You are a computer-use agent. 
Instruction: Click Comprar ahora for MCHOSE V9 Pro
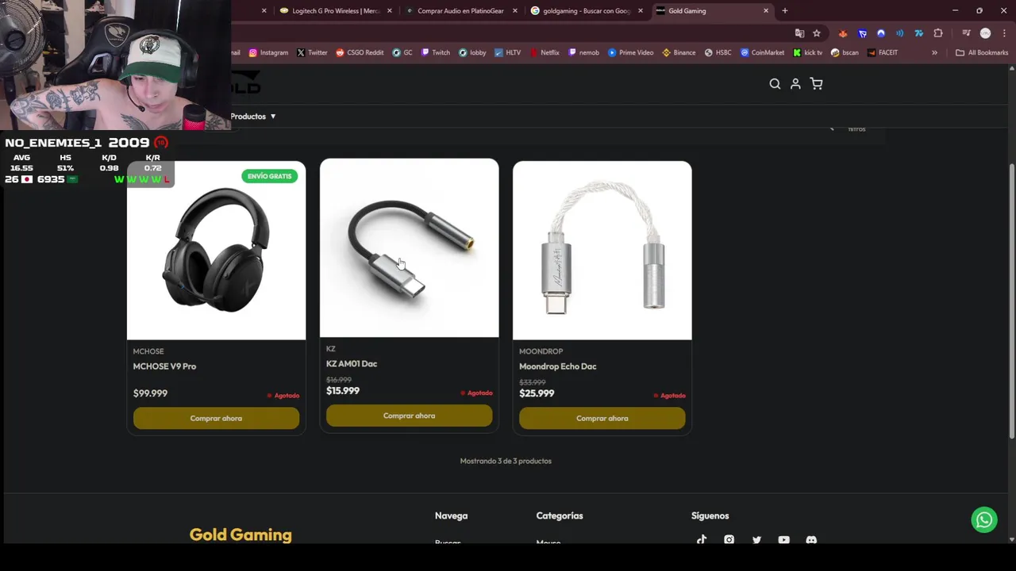click(216, 418)
